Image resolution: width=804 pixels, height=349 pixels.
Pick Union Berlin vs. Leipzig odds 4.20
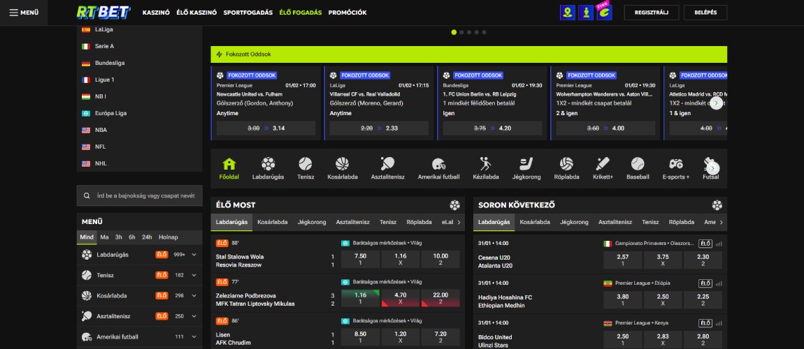492,128
